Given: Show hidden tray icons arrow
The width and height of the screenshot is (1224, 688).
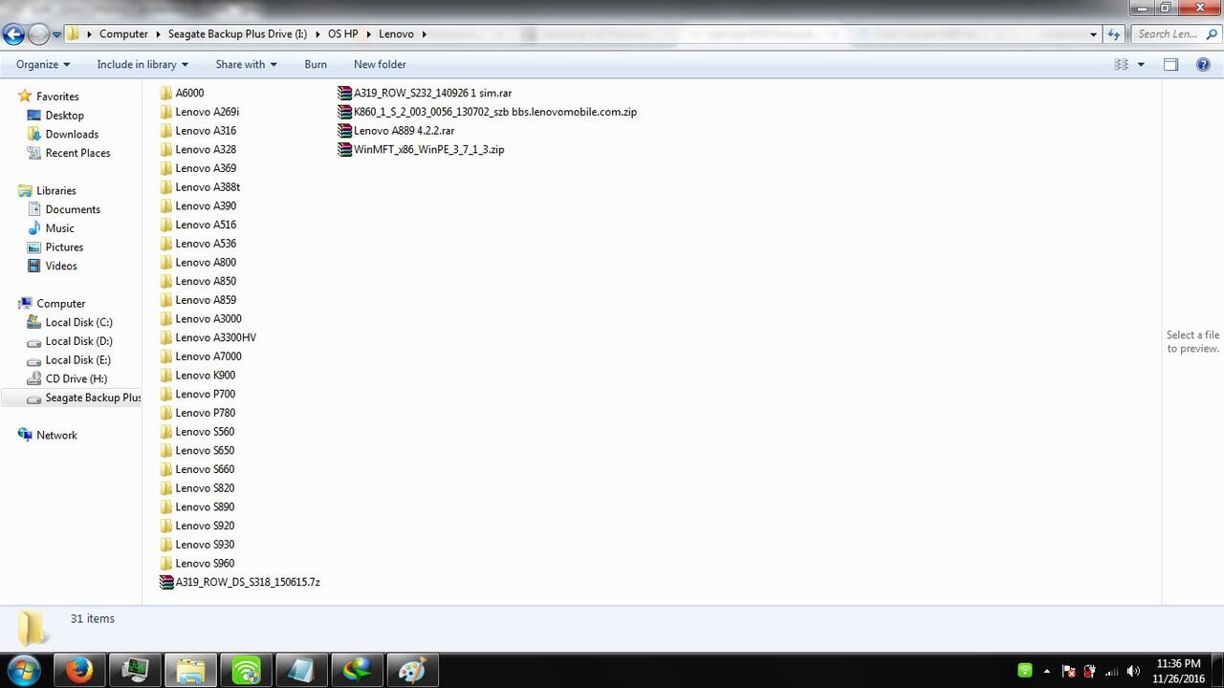Looking at the screenshot, I should pos(1047,671).
